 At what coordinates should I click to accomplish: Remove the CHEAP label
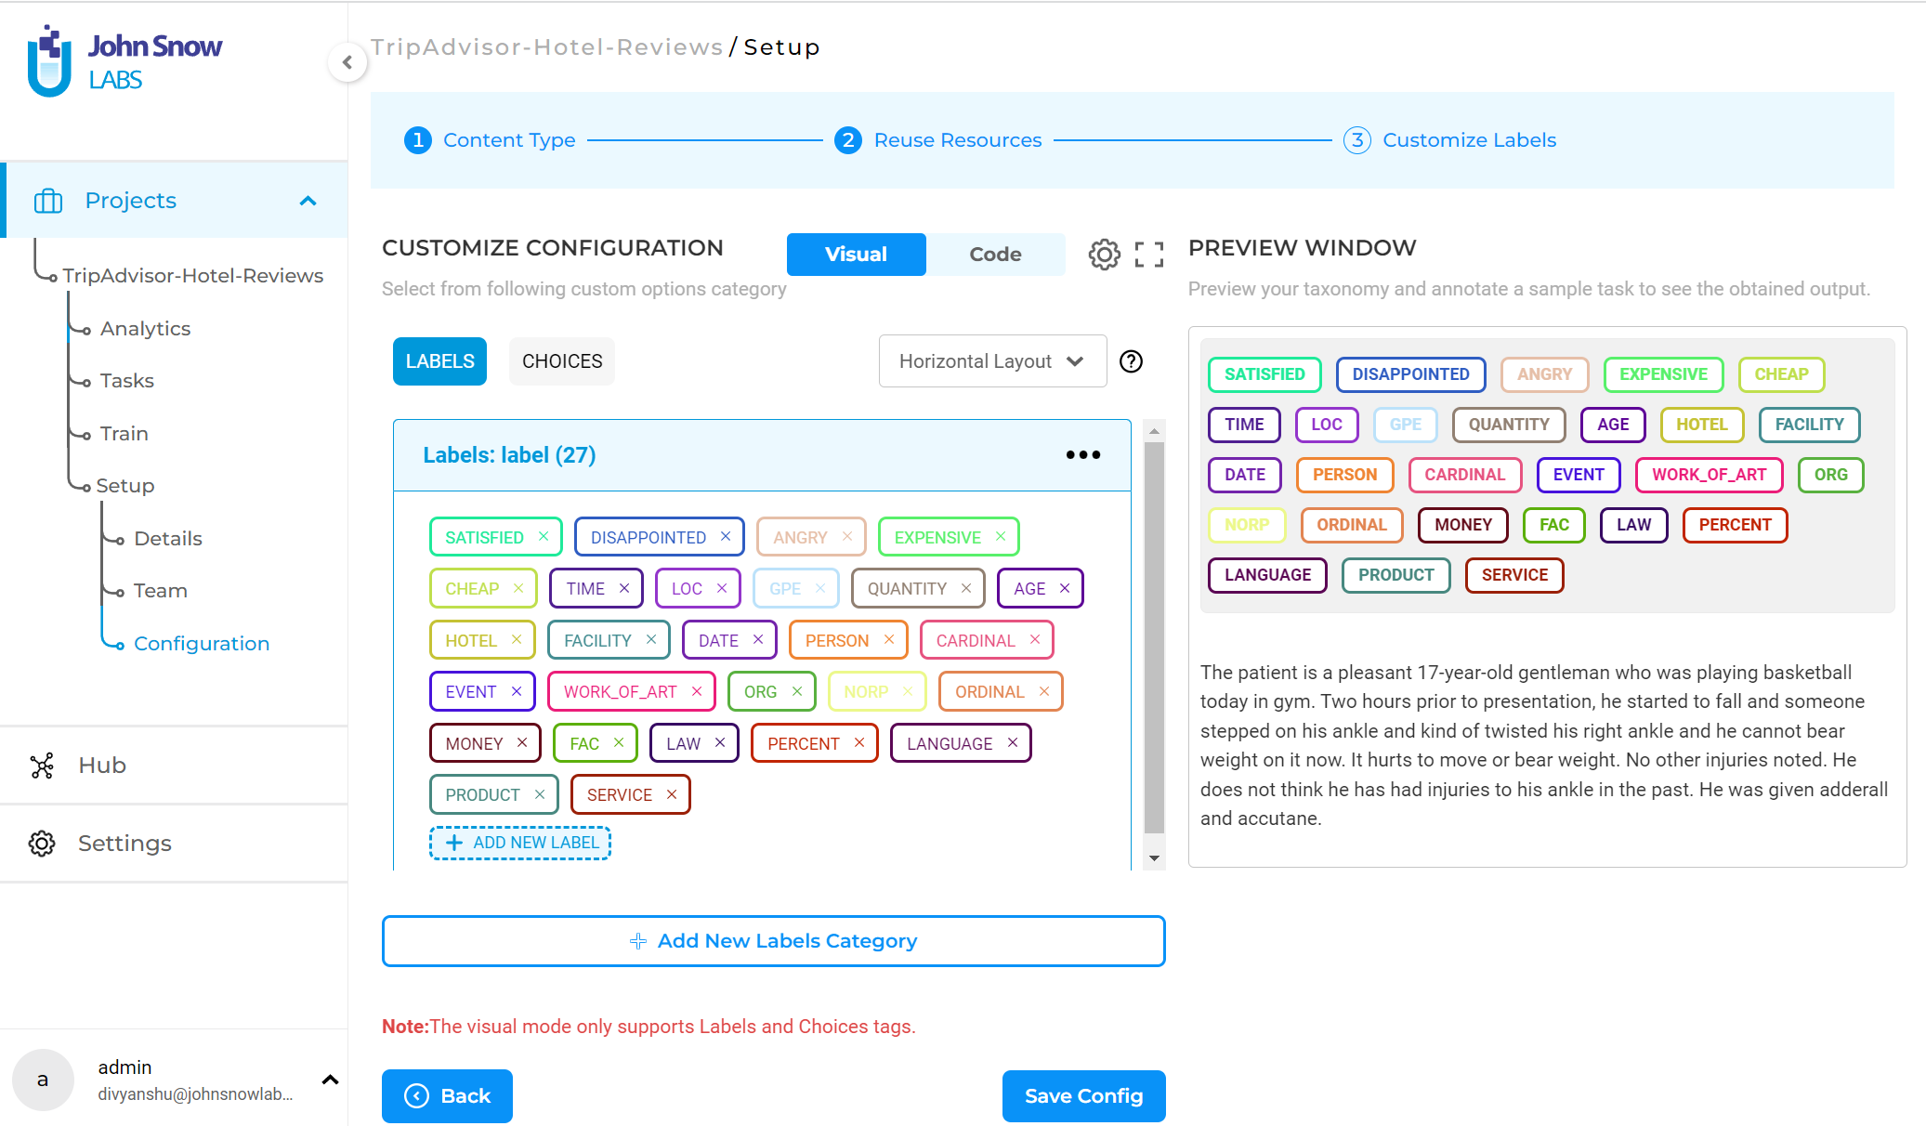click(518, 588)
